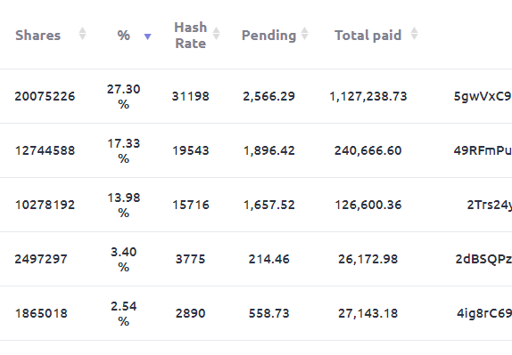Sort by Hash Rate arrows icon
The width and height of the screenshot is (512, 355).
[216, 34]
